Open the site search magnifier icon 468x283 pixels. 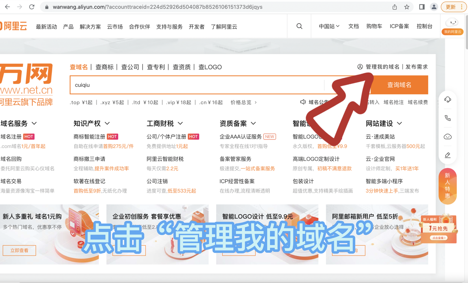coord(299,26)
